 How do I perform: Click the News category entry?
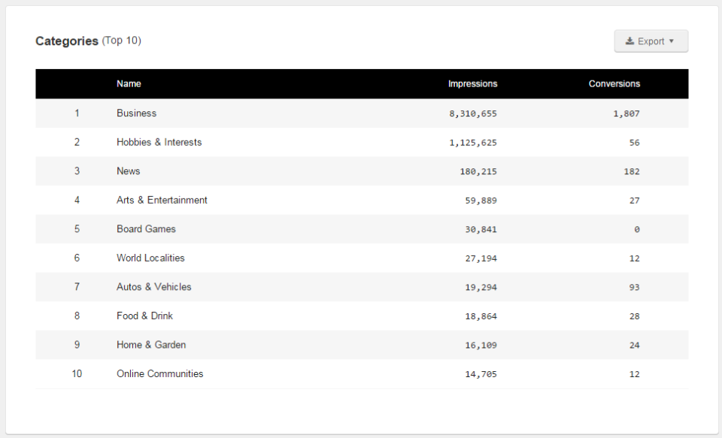128,171
